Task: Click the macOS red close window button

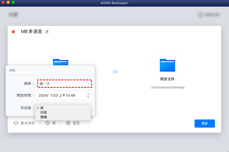Action: 3,2
